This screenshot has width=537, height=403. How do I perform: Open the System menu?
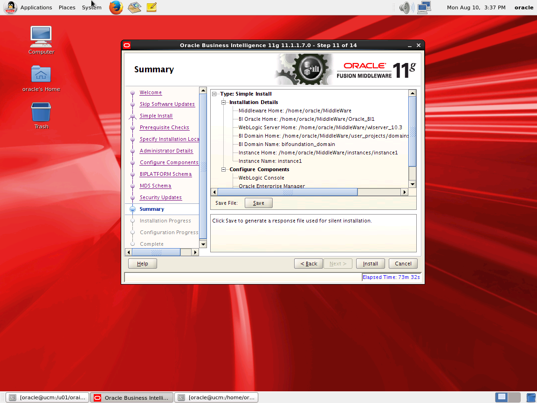coord(91,7)
